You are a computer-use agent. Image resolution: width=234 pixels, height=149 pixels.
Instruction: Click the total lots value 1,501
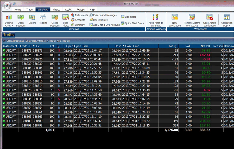tap(49, 130)
